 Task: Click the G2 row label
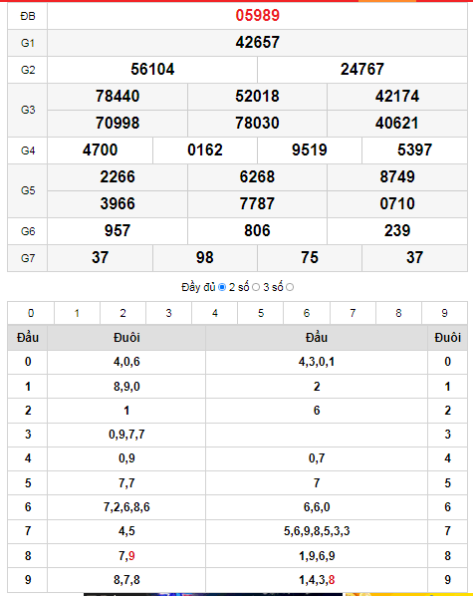click(28, 71)
